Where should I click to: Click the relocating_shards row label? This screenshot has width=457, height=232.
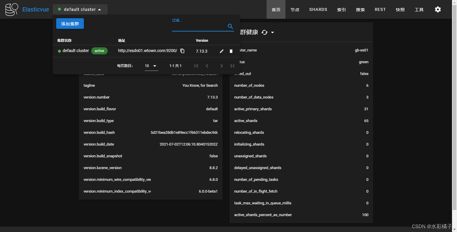(249, 132)
